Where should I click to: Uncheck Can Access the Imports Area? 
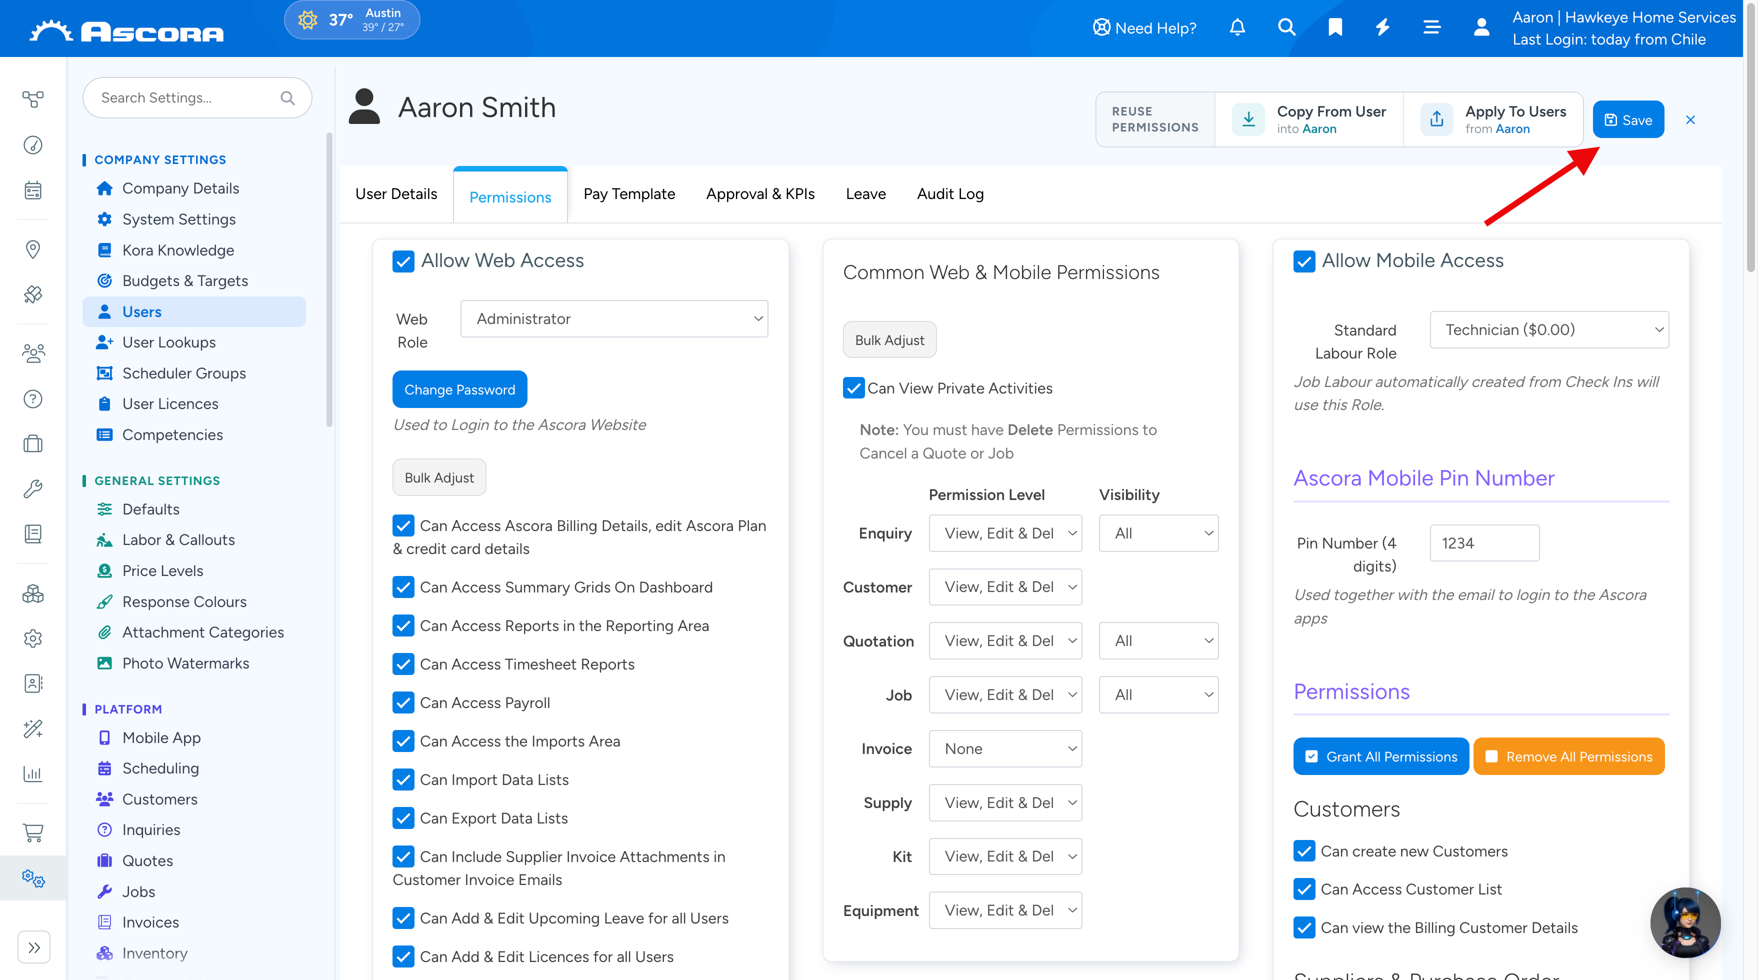click(x=403, y=740)
